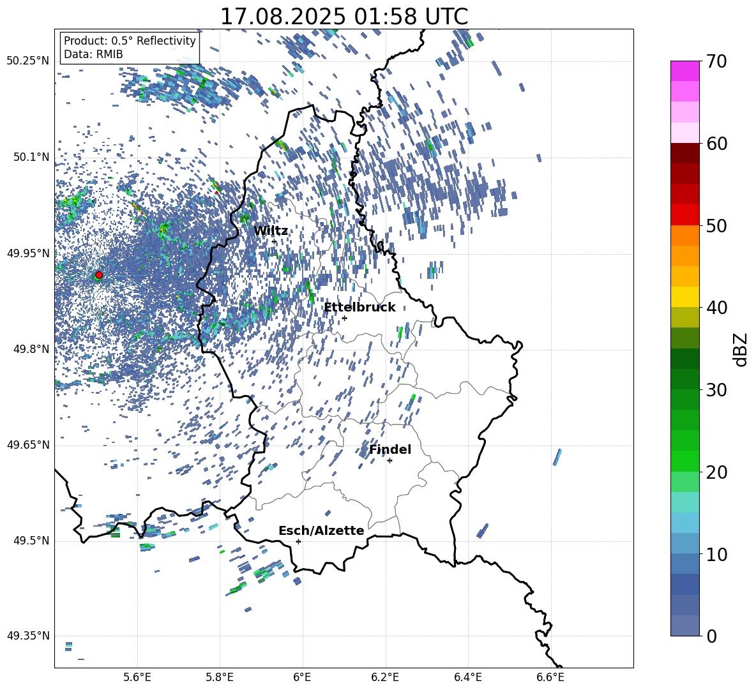Click the 60 colorbar tick label
Image resolution: width=756 pixels, height=690 pixels.
coord(716,144)
